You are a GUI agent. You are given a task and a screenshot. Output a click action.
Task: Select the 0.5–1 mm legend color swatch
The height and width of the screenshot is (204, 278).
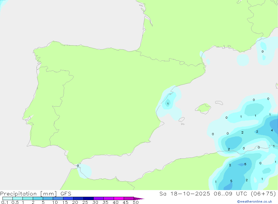click(18, 198)
